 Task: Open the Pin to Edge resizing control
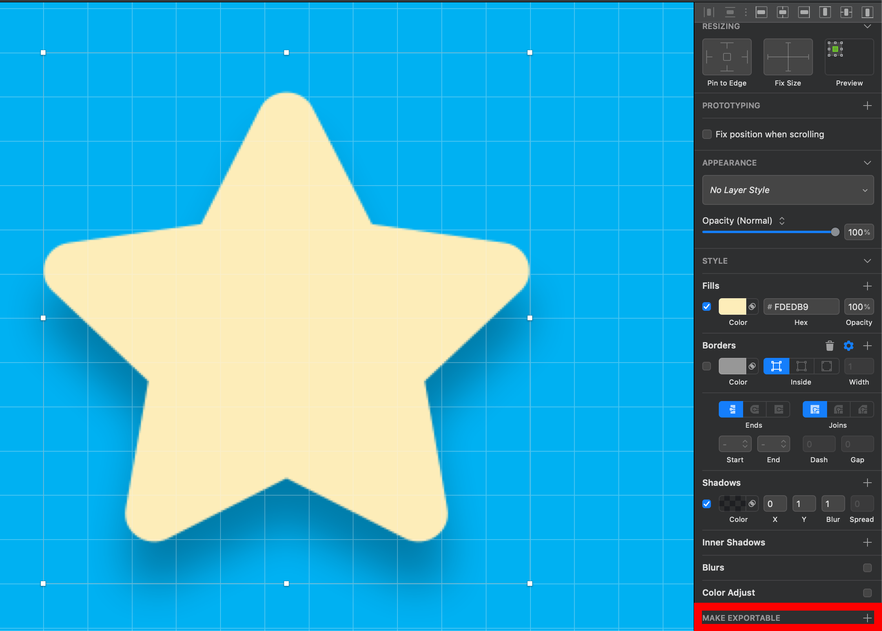[x=727, y=57]
